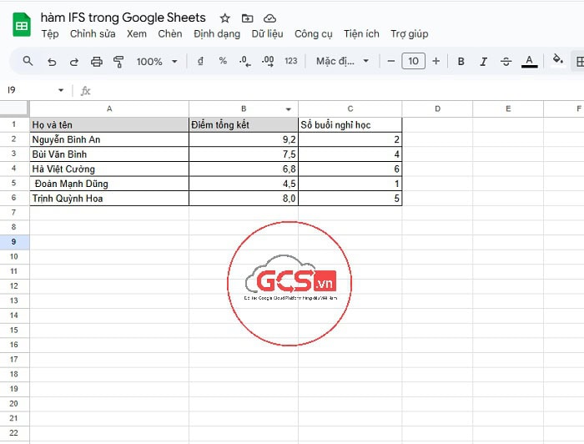Click the move to folder icon
The width and height of the screenshot is (584, 444).
click(x=247, y=18)
